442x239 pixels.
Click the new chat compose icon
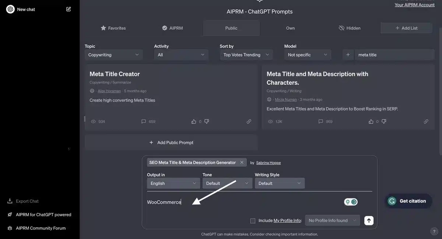point(69,9)
